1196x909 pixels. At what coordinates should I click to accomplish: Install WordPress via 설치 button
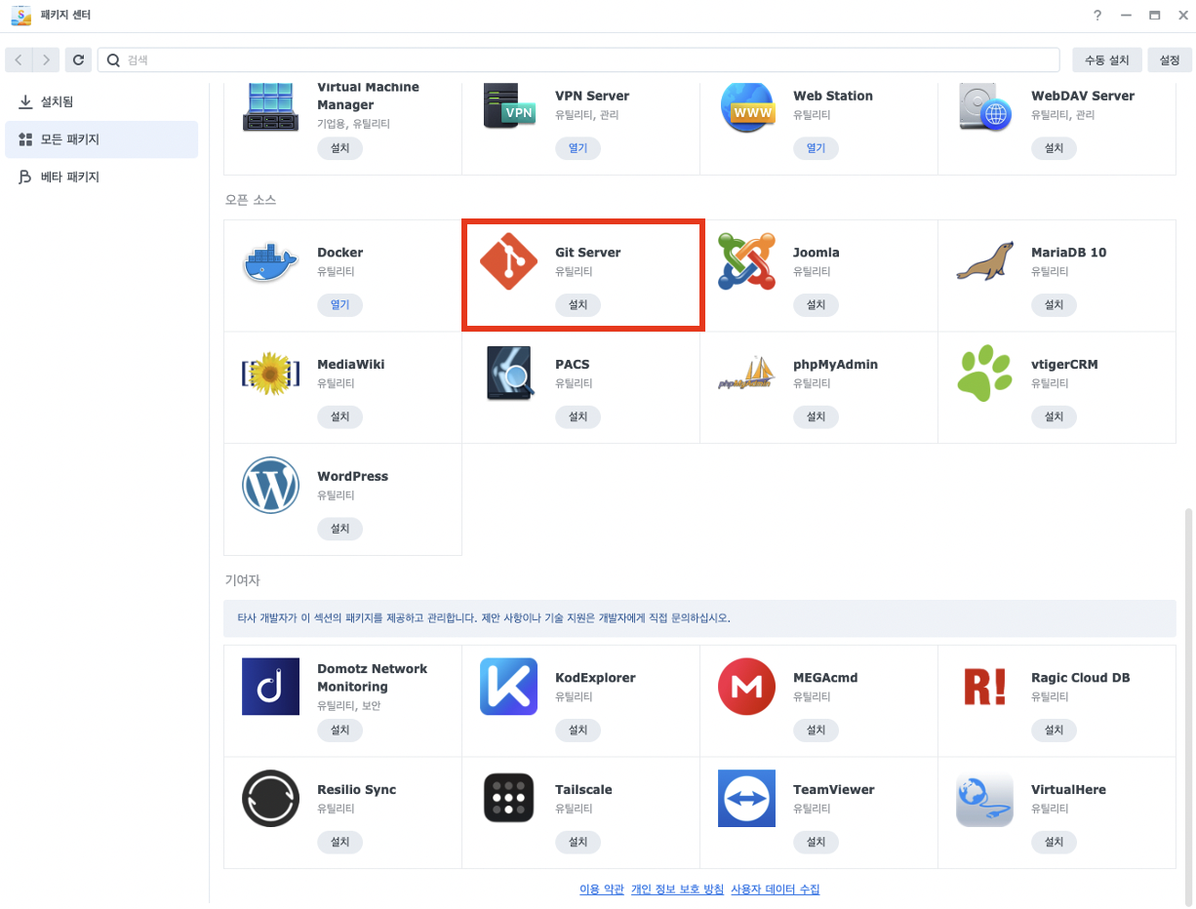click(339, 530)
